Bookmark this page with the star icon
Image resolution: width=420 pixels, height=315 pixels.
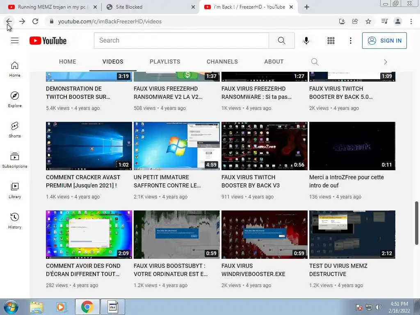[369, 21]
